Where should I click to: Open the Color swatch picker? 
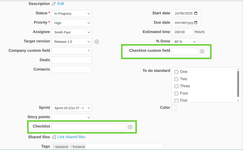point(174,108)
